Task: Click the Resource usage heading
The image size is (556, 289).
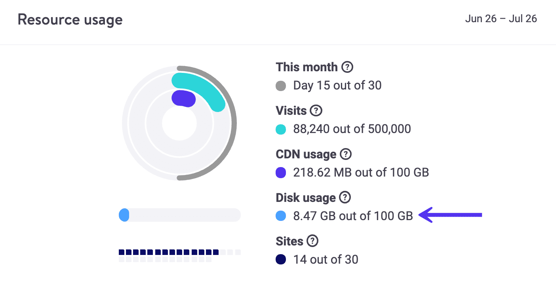Action: click(70, 19)
